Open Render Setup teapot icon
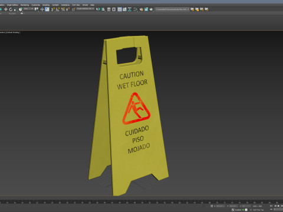Viewport: 283px width, 212px height. (x=141, y=9)
